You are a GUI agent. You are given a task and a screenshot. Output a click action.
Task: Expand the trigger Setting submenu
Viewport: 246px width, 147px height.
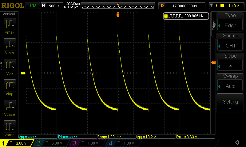[x=230, y=103]
